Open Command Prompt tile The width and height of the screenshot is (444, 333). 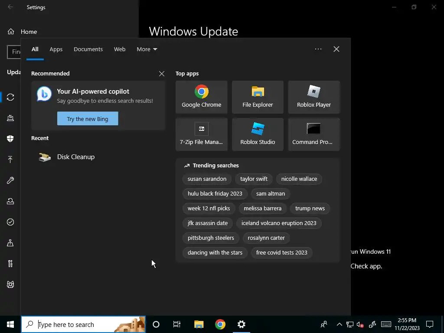pyautogui.click(x=314, y=134)
